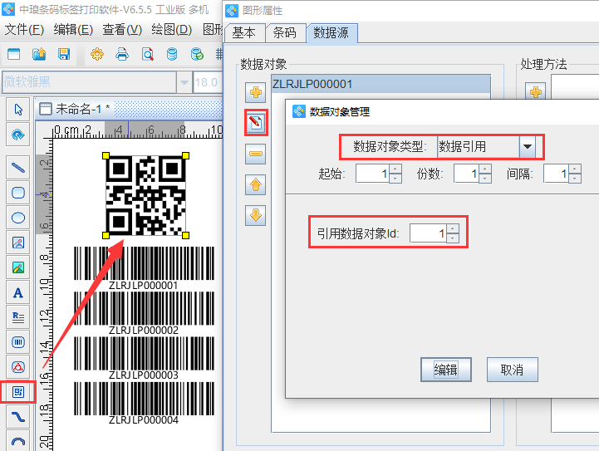This screenshot has width=599, height=451.
Task: Select the curve line tool
Action: (x=18, y=417)
